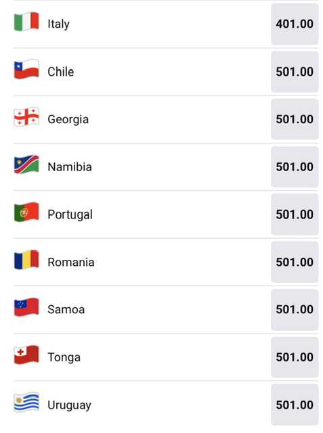
Task: Pick Uruguay's 501.00 odds button
Action: point(295,405)
